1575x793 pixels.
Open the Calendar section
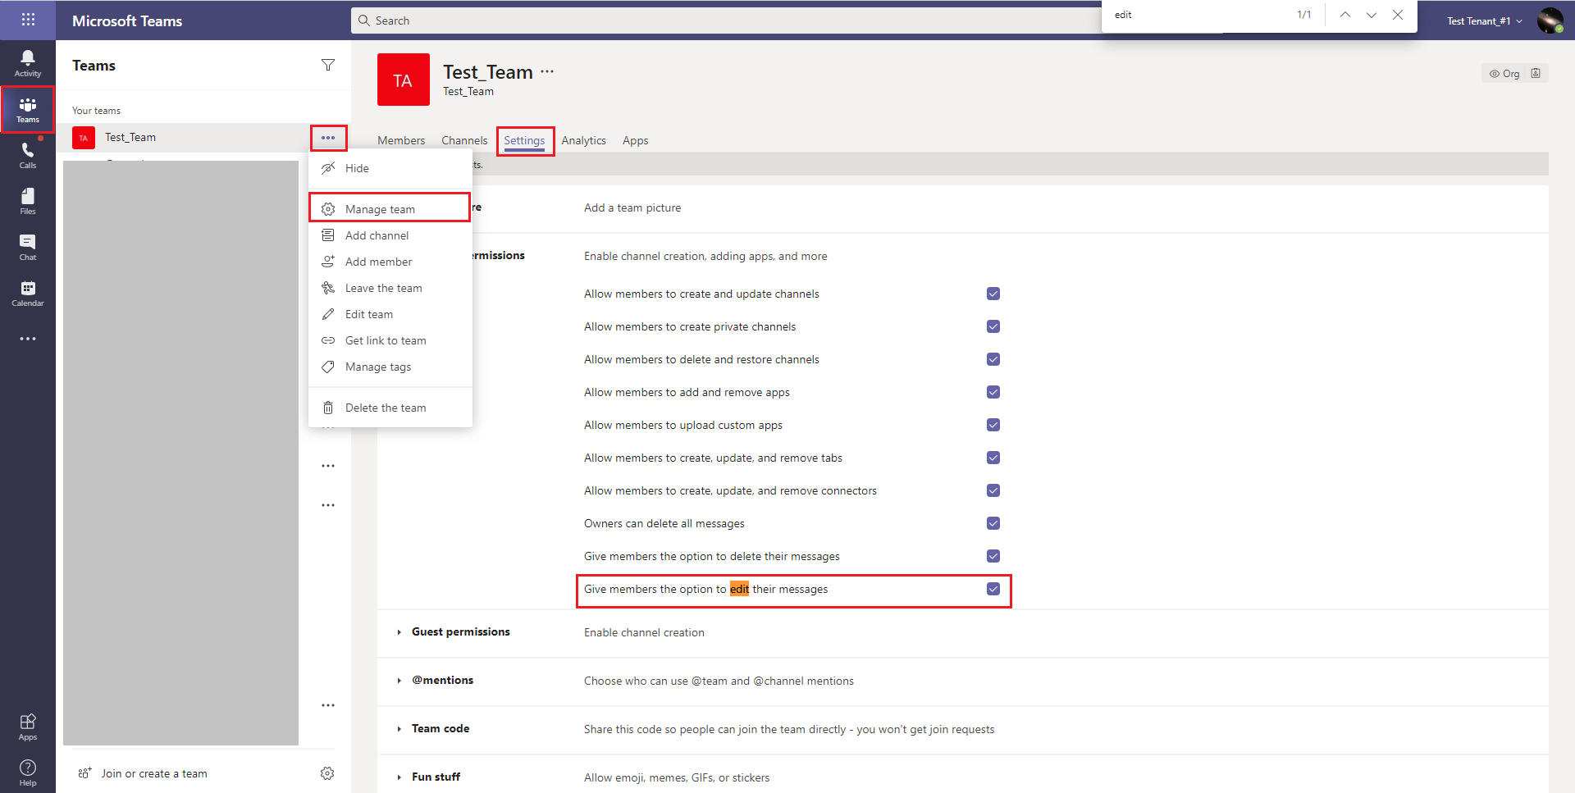coord(28,293)
